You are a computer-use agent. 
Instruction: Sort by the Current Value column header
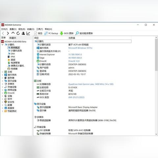(72, 38)
